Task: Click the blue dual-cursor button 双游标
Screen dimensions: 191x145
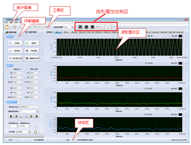Action: 15,43
